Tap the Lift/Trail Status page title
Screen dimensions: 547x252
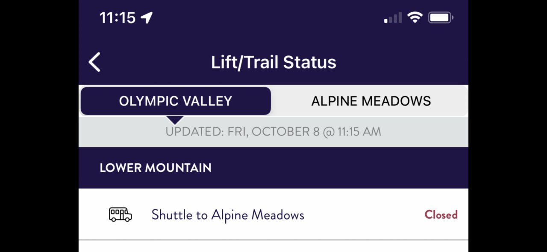point(273,62)
